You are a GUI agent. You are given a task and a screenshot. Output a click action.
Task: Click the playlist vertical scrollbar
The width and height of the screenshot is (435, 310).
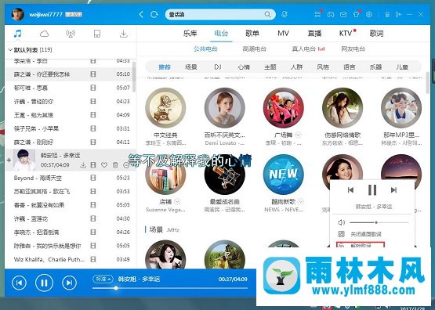[x=134, y=77]
